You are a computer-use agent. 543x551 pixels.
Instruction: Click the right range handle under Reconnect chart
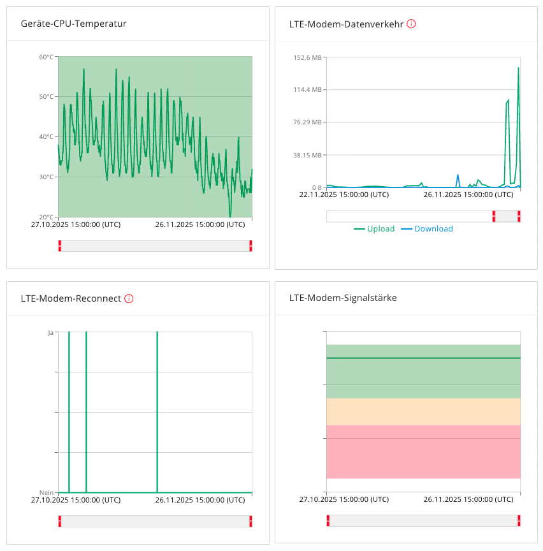[x=250, y=521]
